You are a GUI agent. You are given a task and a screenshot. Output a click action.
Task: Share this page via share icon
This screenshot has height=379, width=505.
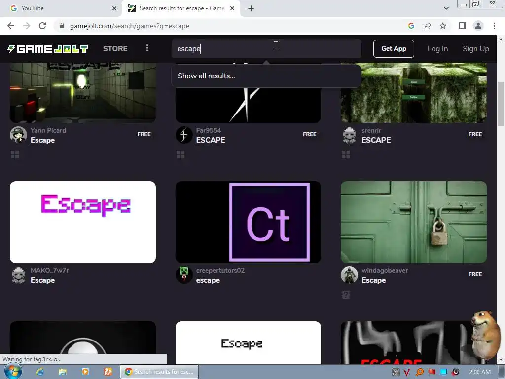click(427, 26)
